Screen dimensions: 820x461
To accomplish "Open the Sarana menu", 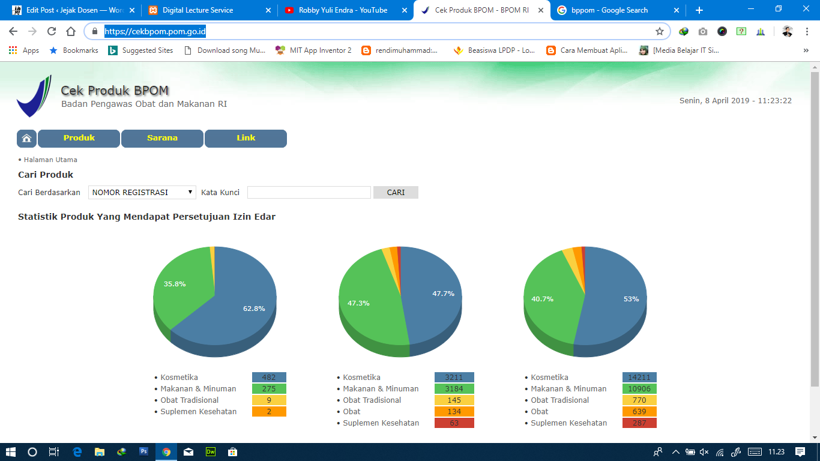I will tap(162, 138).
